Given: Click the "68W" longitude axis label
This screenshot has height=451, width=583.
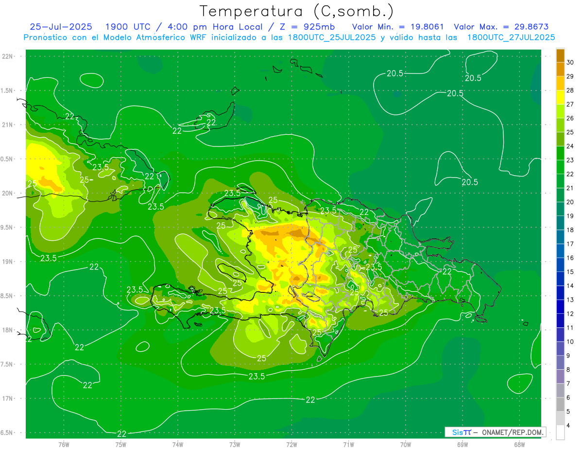Looking at the screenshot, I should (x=519, y=445).
